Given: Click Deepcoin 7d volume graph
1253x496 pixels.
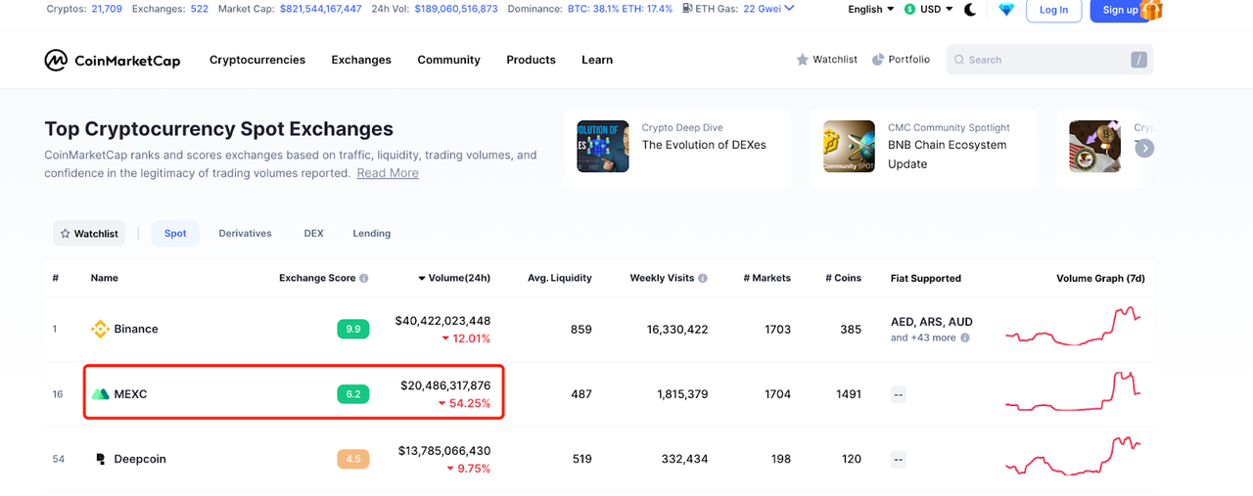Looking at the screenshot, I should pyautogui.click(x=1073, y=456).
